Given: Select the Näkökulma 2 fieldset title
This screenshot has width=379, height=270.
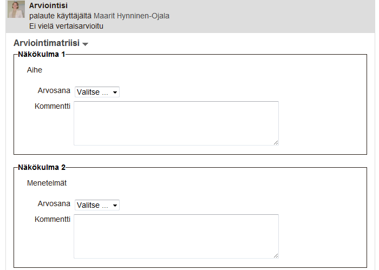Looking at the screenshot, I should click(x=42, y=167).
